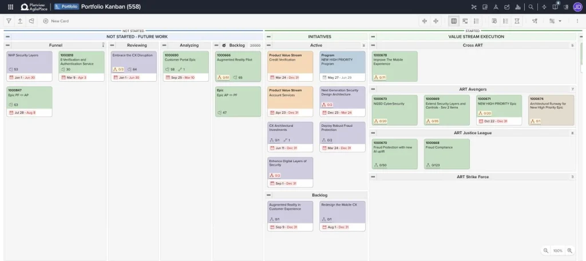Click the bulleted checklist icon
The height and width of the screenshot is (261, 586).
(506, 21)
